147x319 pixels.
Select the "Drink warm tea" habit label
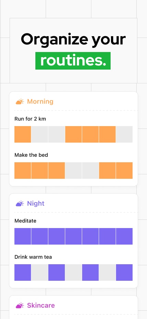[33, 257]
